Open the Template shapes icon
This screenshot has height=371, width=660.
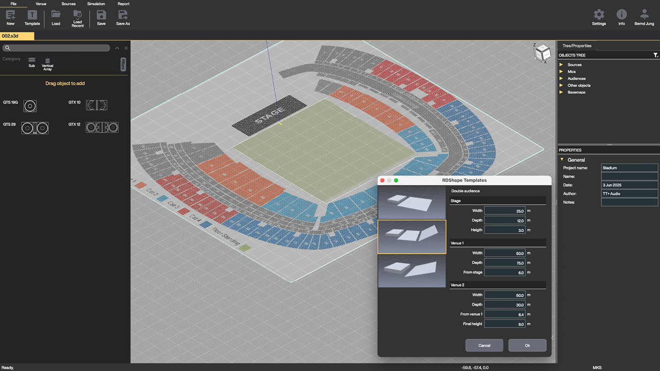[x=32, y=15]
